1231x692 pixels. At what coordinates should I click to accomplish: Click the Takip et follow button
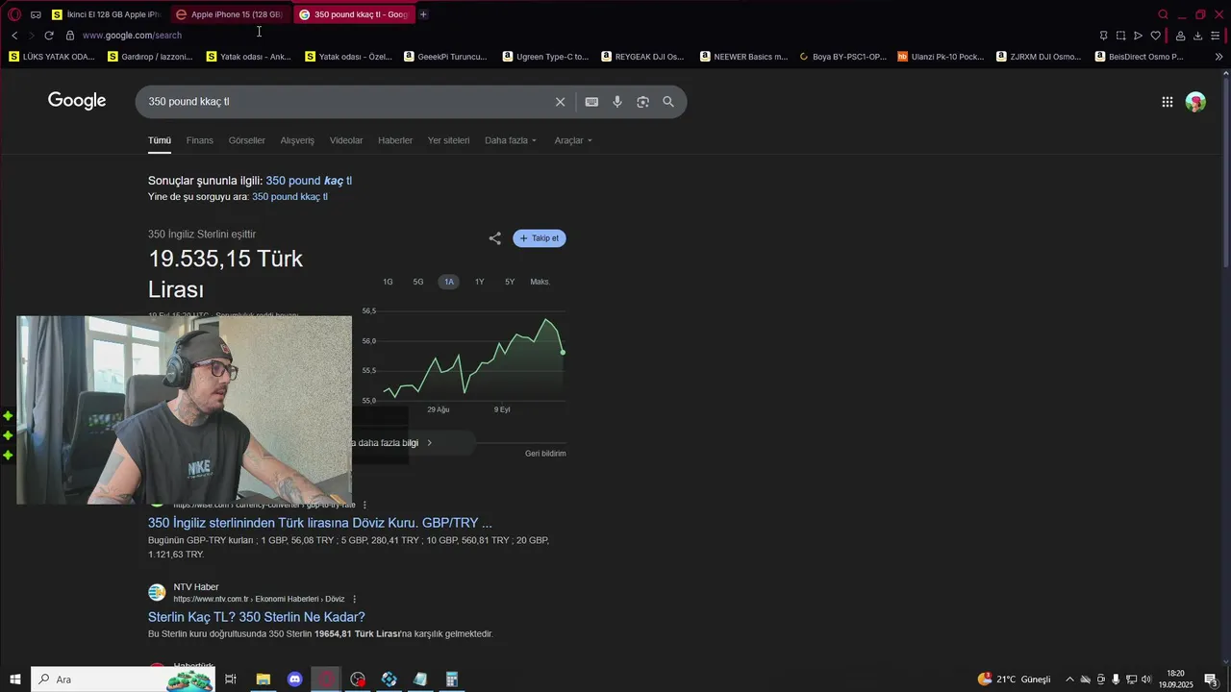coord(540,238)
